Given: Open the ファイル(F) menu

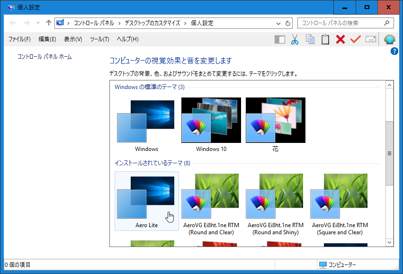Looking at the screenshot, I should [19, 39].
